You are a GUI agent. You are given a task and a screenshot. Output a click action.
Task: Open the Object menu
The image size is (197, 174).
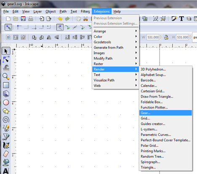(x=51, y=11)
